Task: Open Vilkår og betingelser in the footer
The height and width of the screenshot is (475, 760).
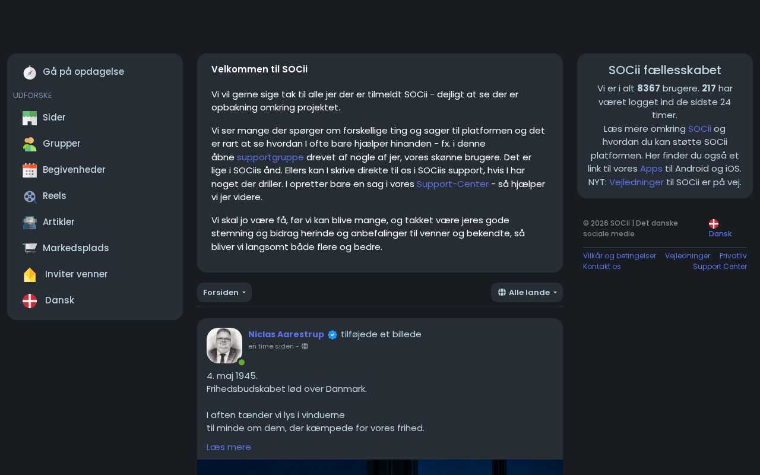Action: [619, 256]
